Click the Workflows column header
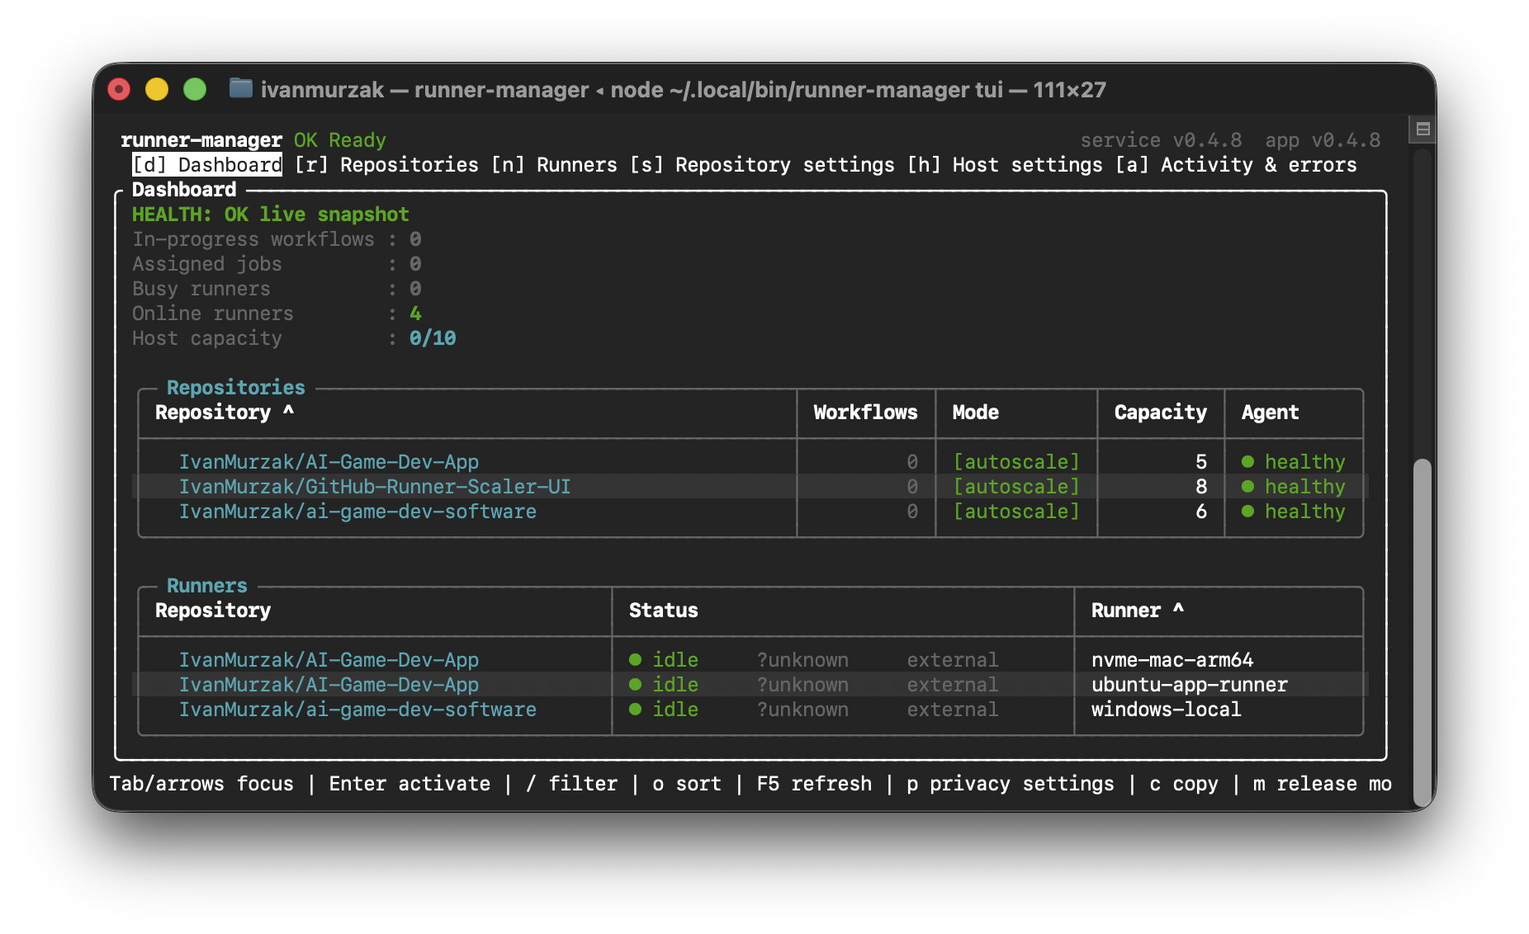This screenshot has height=934, width=1529. 865,412
